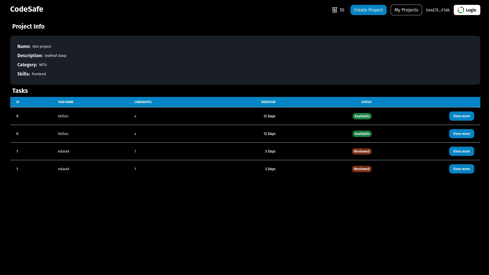Screen dimensions: 489x275
Task: Click the task name edasxA in the upper row
Action: [64, 151]
